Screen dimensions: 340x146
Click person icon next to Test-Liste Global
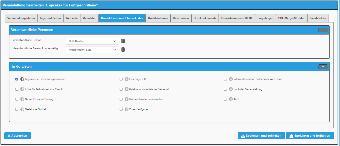22,109
